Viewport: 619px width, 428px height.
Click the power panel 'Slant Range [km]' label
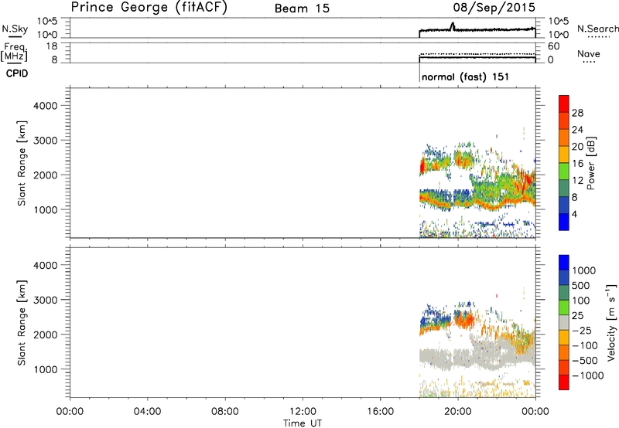(x=22, y=163)
